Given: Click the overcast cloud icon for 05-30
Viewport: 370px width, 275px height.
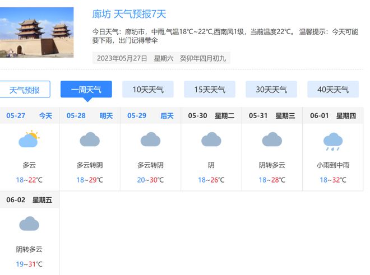Looking at the screenshot, I should coord(211,139).
